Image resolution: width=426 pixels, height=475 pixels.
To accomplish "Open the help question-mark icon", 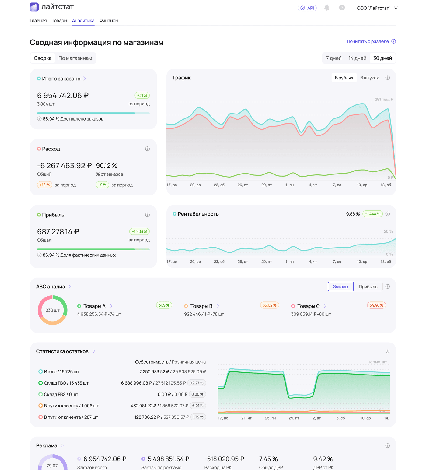I will [x=342, y=8].
